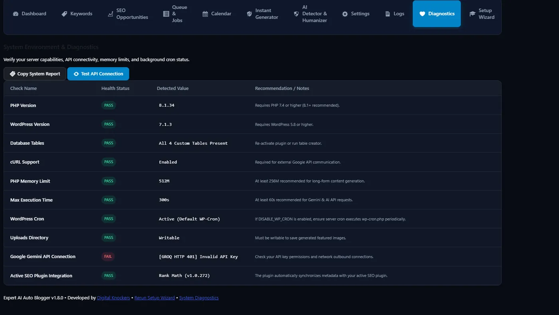The height and width of the screenshot is (315, 559).
Task: Open the System Diagnostics footer link
Action: pos(199,298)
